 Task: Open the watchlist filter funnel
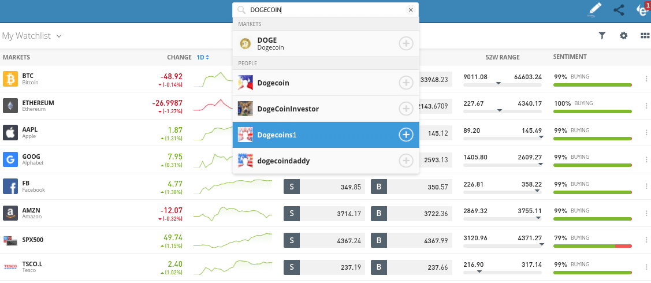[x=602, y=36]
